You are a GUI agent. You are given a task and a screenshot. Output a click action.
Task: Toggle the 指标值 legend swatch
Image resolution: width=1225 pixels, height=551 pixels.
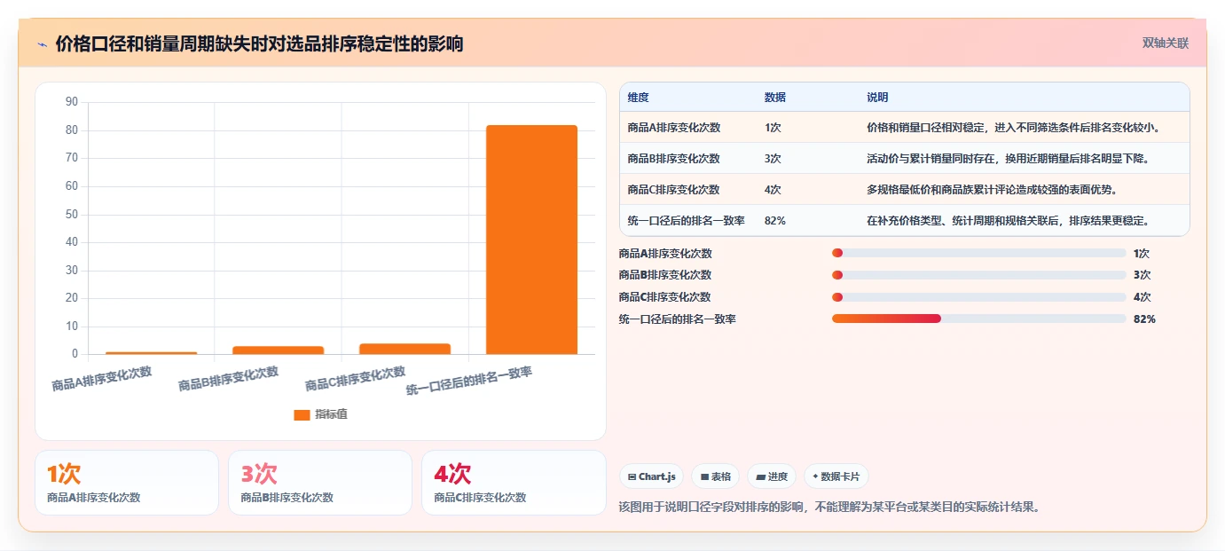(302, 414)
